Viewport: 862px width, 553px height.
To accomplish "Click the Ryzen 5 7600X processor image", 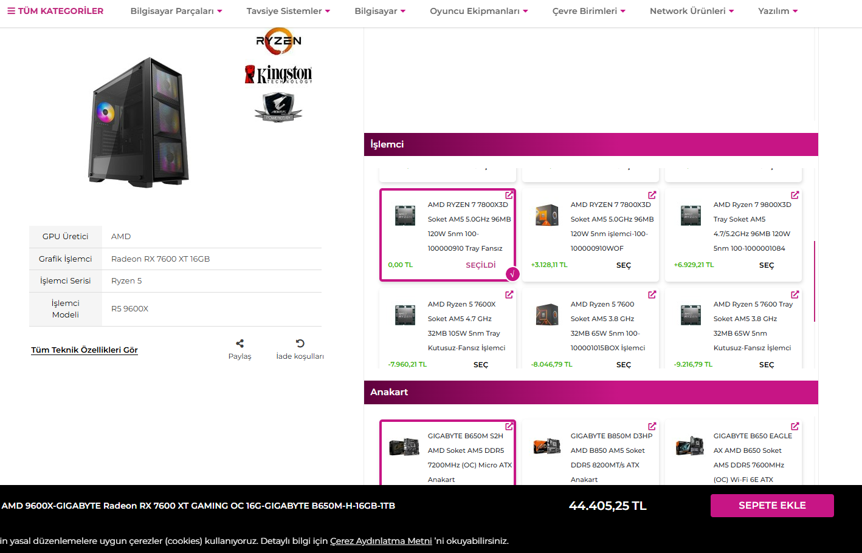I will coord(405,315).
